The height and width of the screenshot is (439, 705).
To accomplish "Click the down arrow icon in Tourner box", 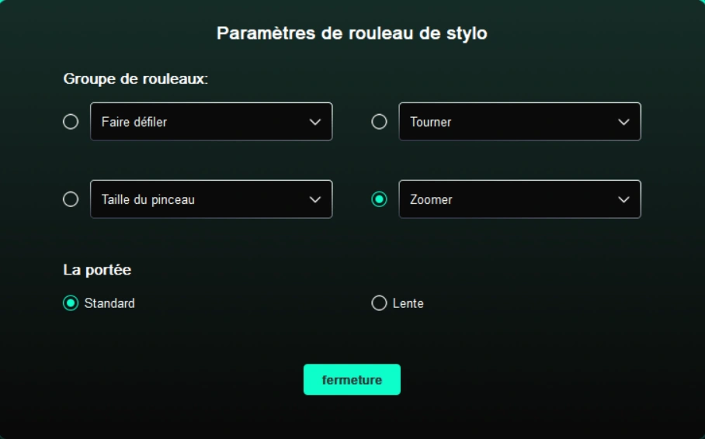I will click(x=624, y=122).
